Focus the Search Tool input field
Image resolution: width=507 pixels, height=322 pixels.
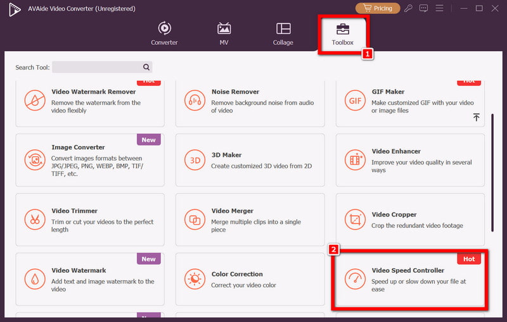pyautogui.click(x=96, y=67)
